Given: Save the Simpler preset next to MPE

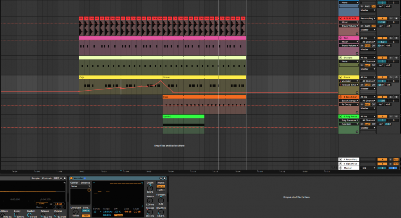Looking at the screenshot, I should click(x=65, y=178).
